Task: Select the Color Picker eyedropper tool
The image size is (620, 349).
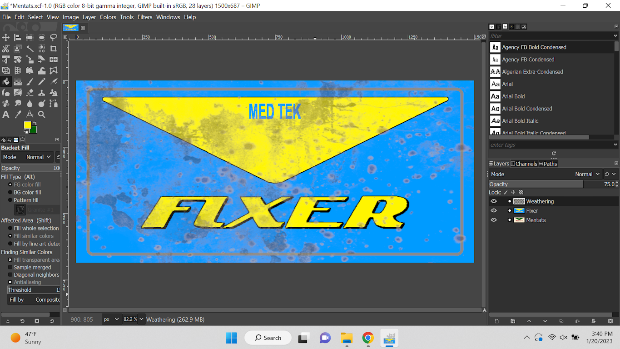Action: (18, 115)
